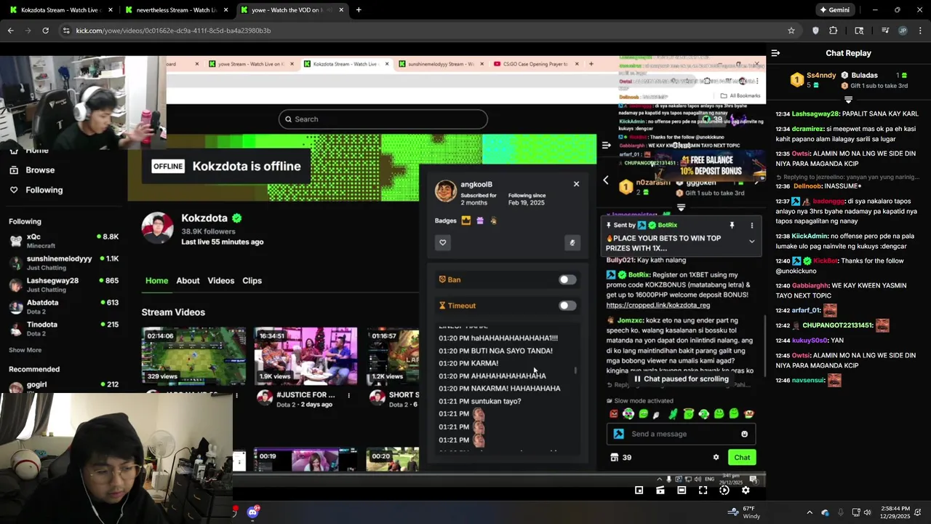Open pinned message three-dot options
Screen dimensions: 931x524
tap(751, 226)
